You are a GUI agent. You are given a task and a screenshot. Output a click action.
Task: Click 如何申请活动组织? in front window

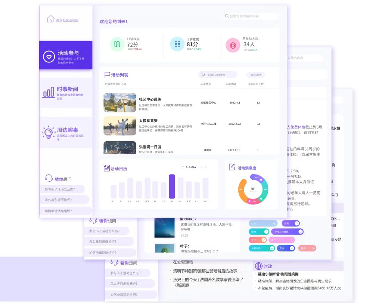[65, 211]
